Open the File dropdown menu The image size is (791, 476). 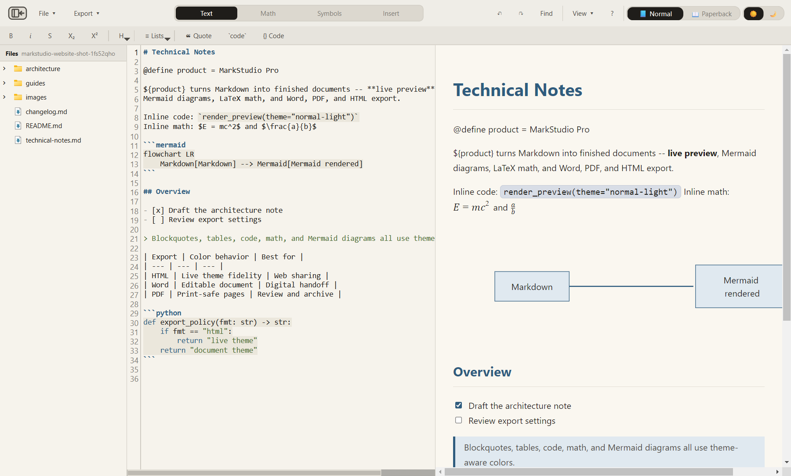click(47, 14)
